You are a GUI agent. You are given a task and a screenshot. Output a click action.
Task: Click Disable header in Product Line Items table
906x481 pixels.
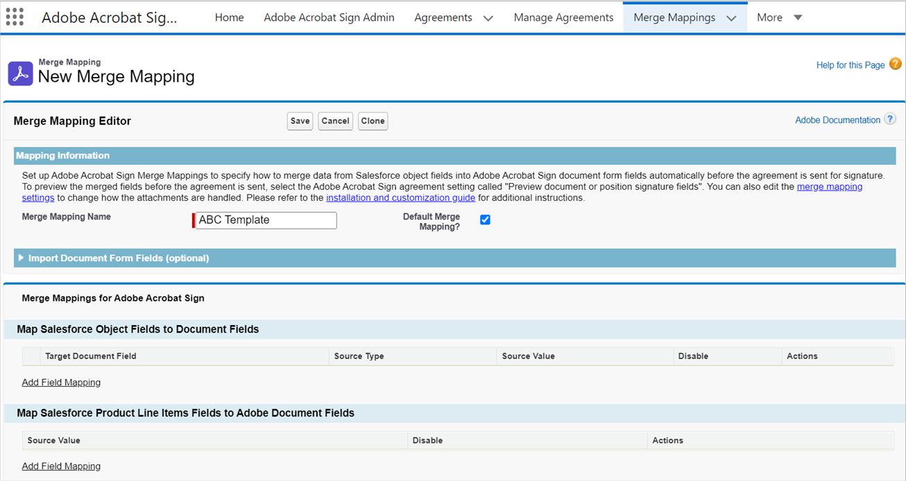click(x=427, y=440)
